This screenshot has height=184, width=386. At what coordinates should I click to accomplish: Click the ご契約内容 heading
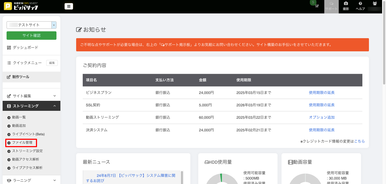(95, 66)
